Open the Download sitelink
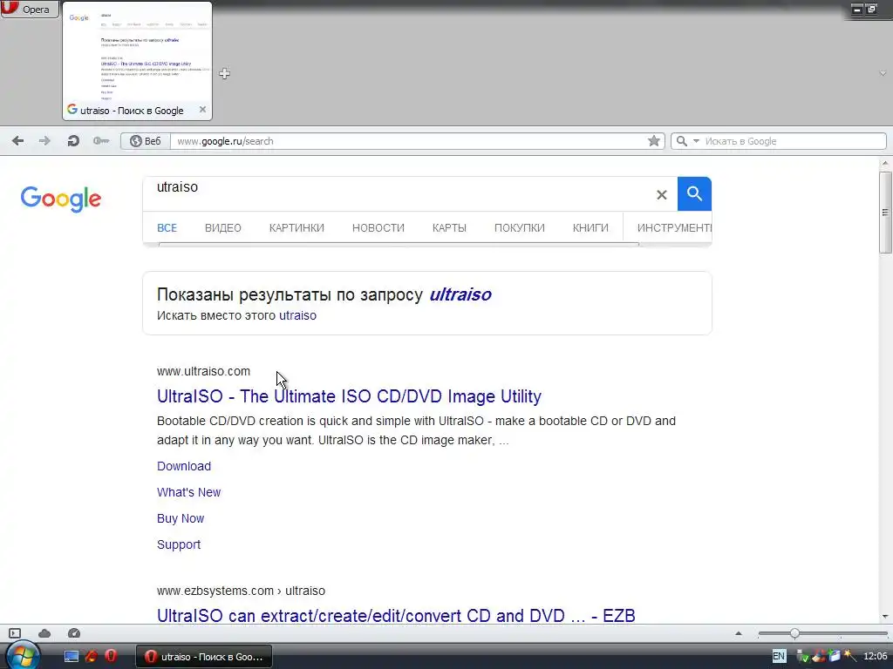Image resolution: width=893 pixels, height=669 pixels. 184,467
